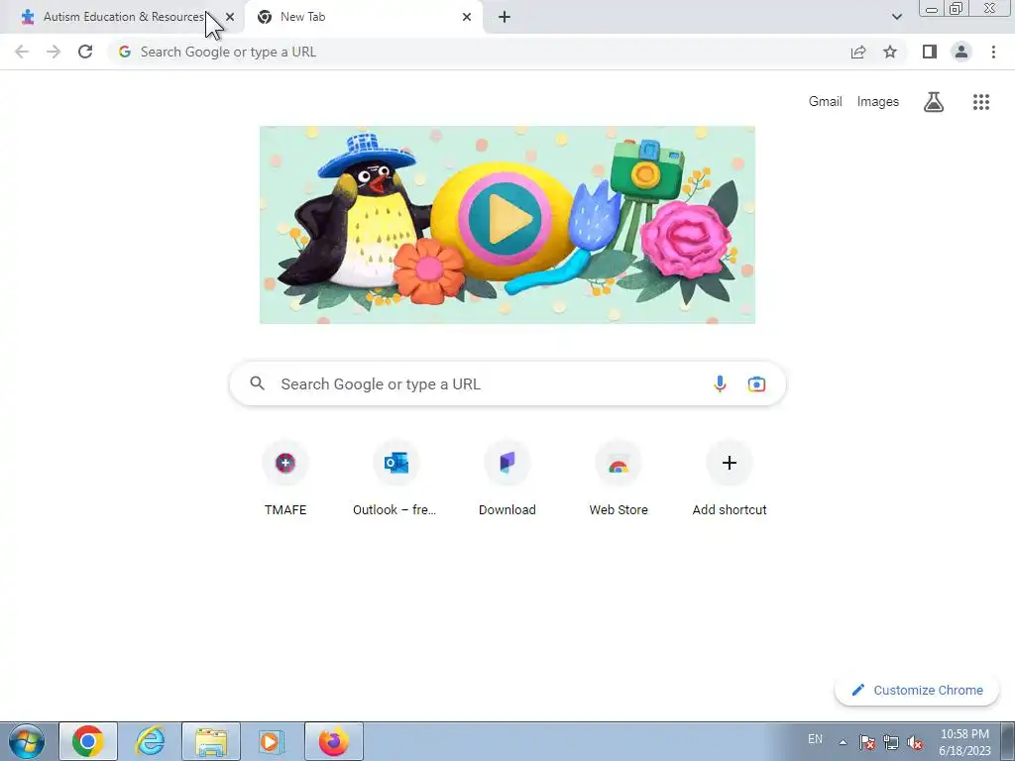Open the Images link
This screenshot has width=1015, height=761.
(878, 102)
